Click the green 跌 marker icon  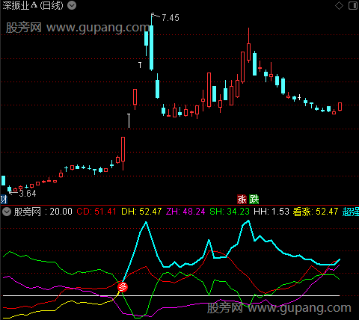coord(254,200)
